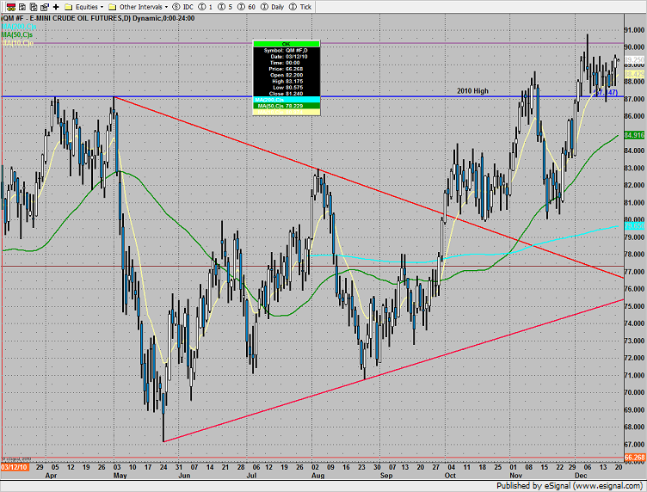Click the 'Symbol: QM #F,D' line in data window
Screen dimensions: 647x492
click(286, 50)
